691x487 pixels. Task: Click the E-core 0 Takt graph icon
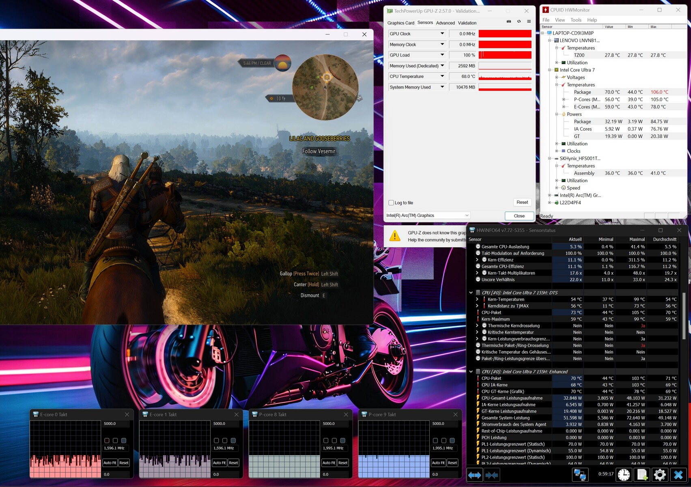point(36,414)
